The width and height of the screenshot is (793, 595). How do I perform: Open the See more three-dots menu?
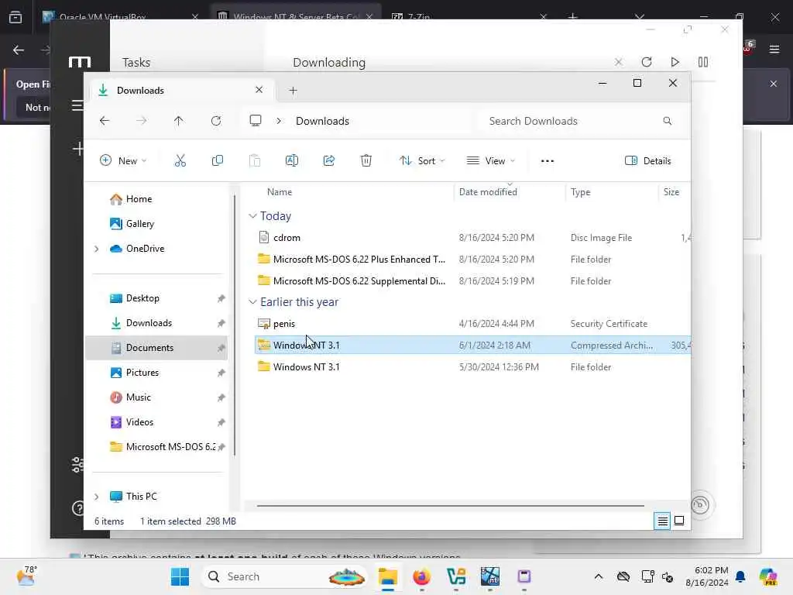pyautogui.click(x=548, y=161)
